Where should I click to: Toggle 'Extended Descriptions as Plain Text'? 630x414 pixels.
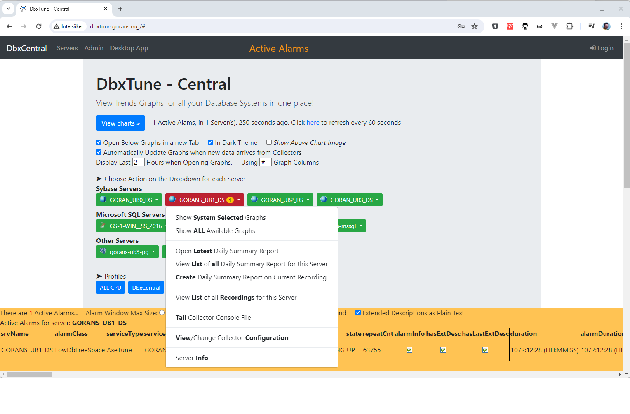358,313
